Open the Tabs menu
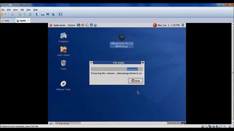This screenshot has width=234, height=131. pyautogui.click(x=29, y=10)
